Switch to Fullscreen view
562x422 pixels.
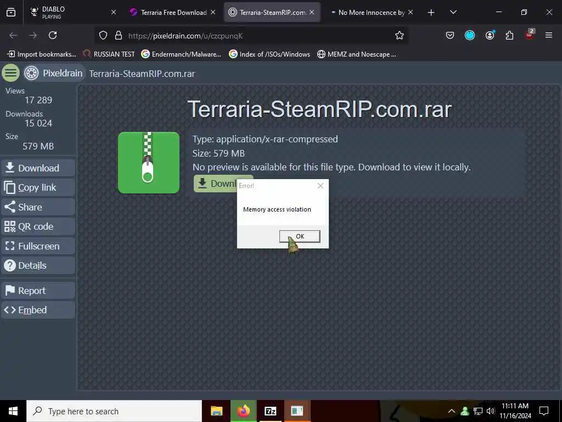coord(38,246)
